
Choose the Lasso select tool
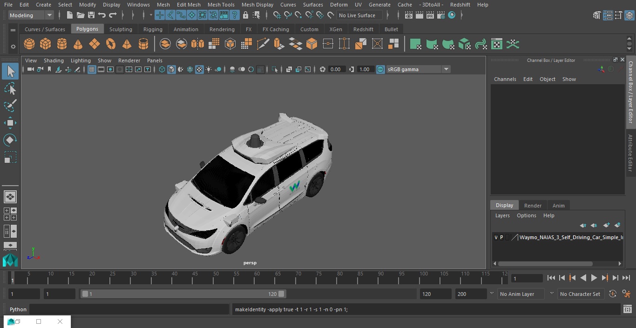coord(10,88)
